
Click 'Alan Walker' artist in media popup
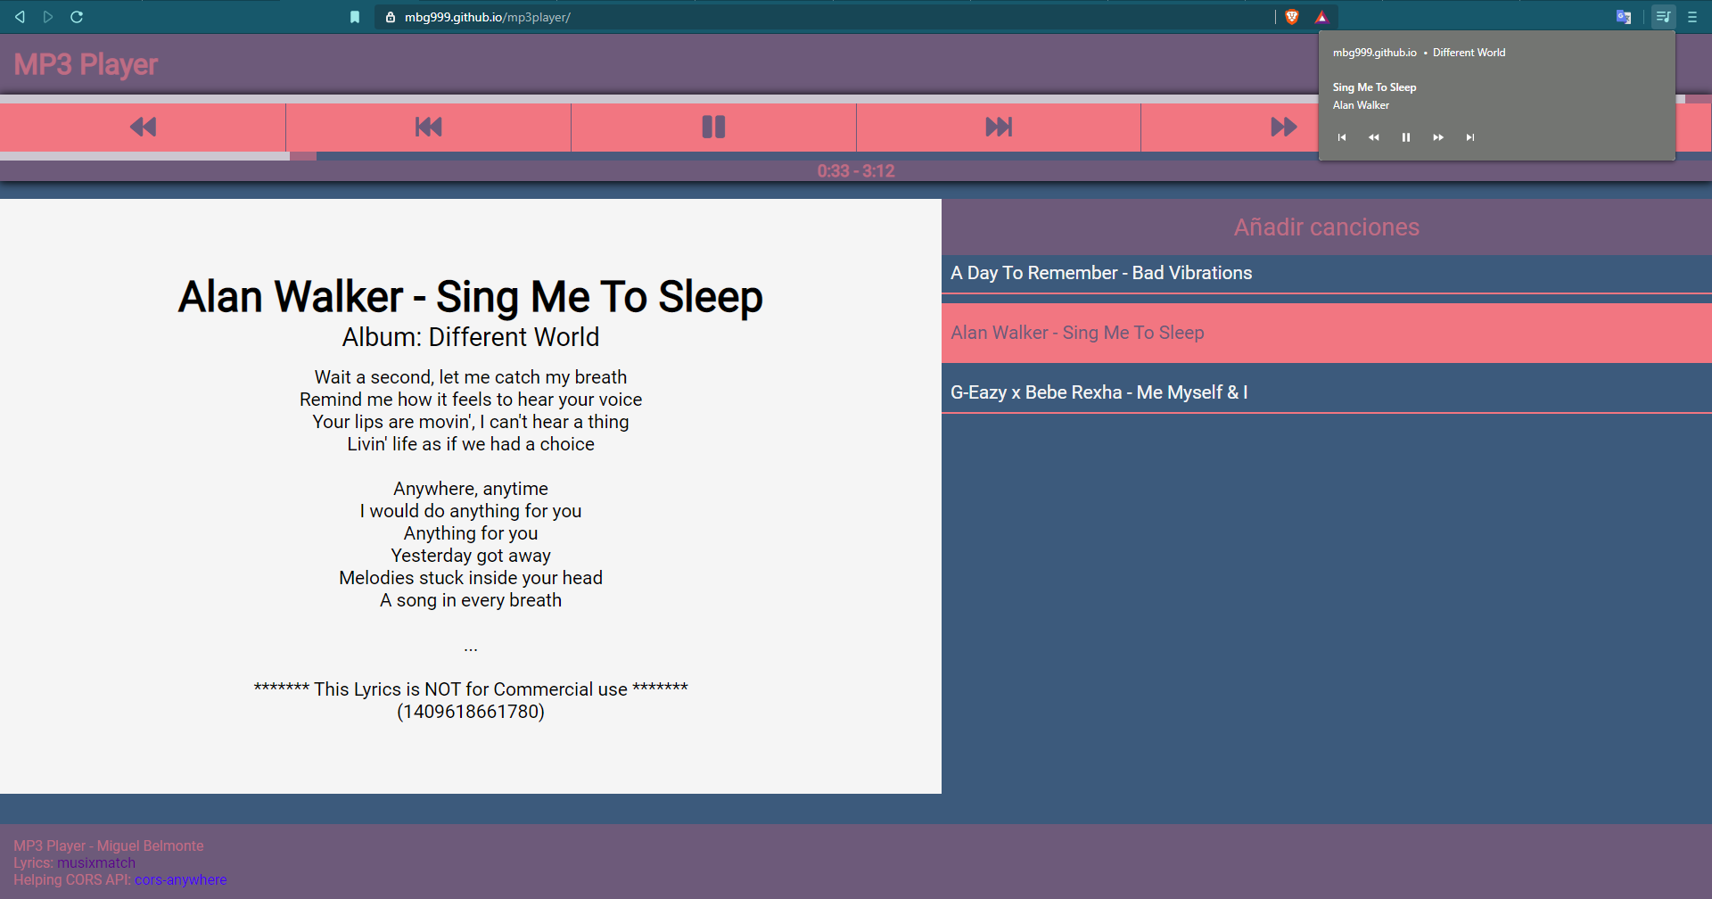coord(1361,105)
